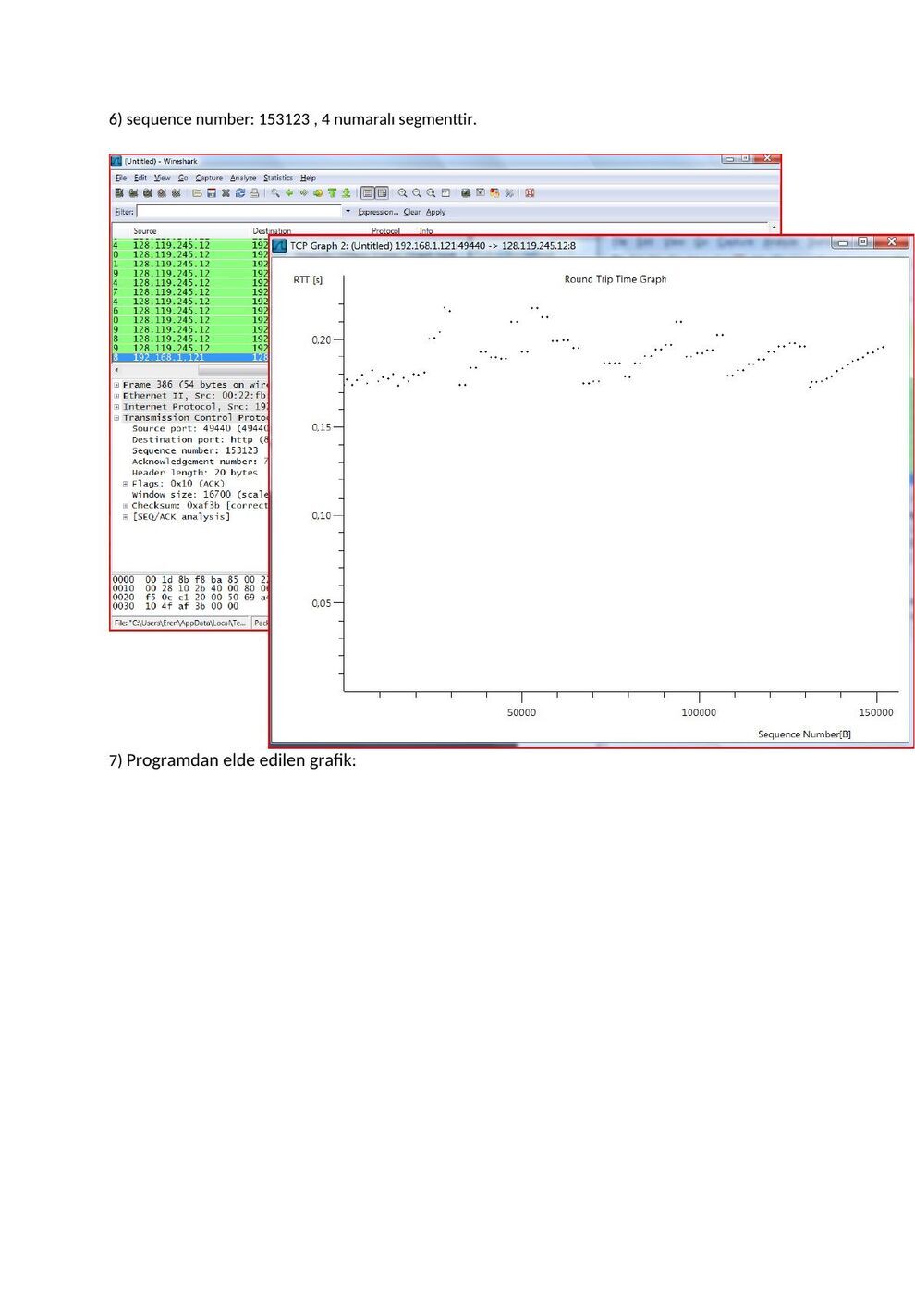This screenshot has height=1295, width=915.
Task: Open the File menu in Wireshark
Action: [121, 178]
